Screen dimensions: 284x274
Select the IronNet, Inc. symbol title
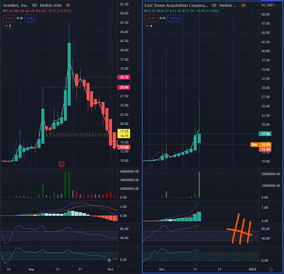point(16,5)
